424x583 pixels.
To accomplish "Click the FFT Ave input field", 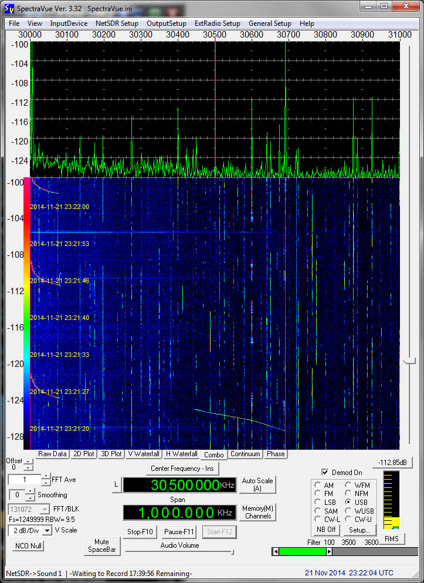I will pyautogui.click(x=25, y=480).
